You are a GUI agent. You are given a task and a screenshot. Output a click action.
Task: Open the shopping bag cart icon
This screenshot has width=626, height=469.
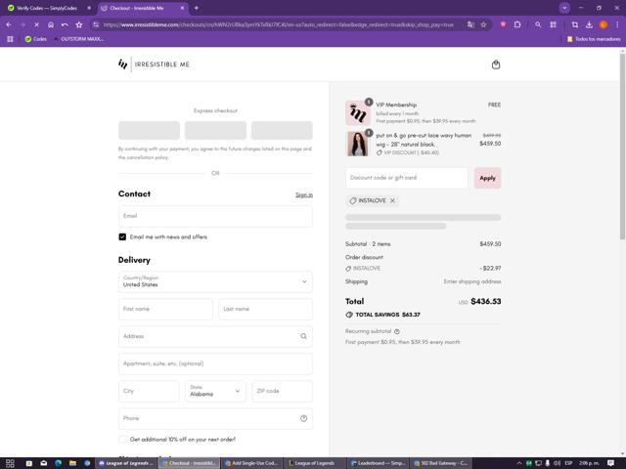496,64
